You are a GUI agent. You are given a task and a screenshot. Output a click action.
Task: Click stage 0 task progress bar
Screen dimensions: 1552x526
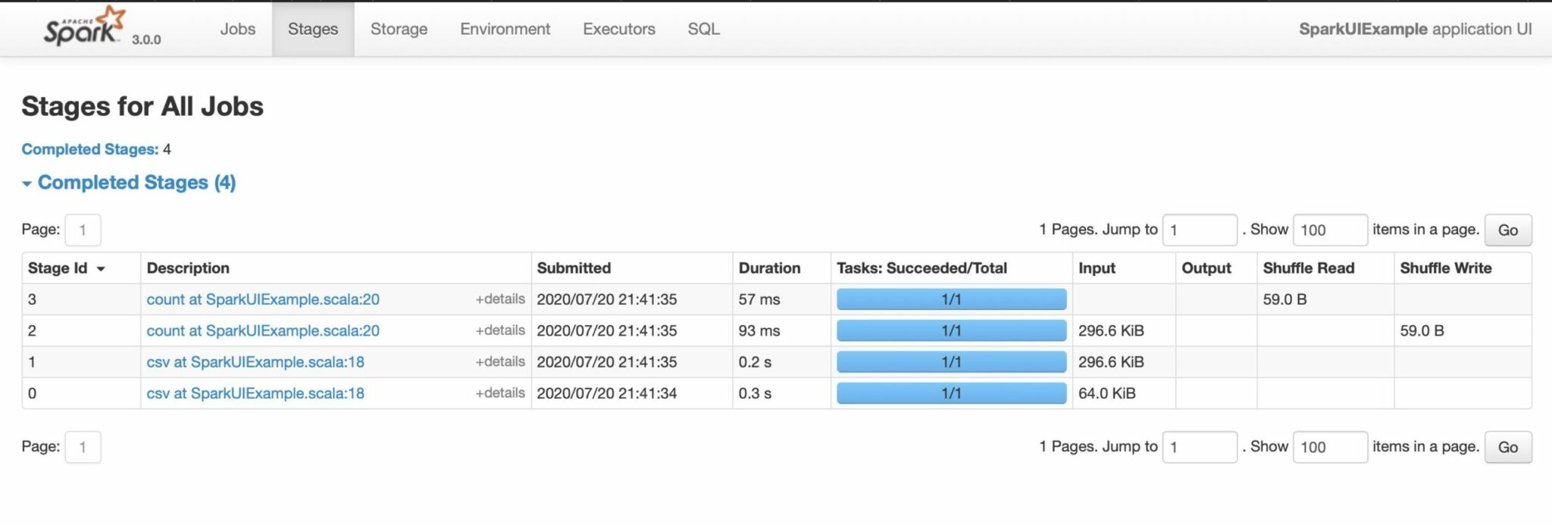click(951, 393)
